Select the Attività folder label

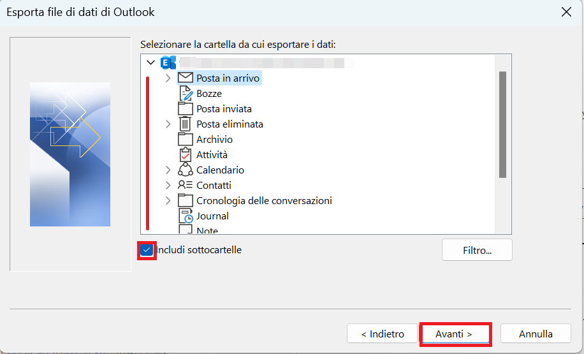(x=212, y=154)
